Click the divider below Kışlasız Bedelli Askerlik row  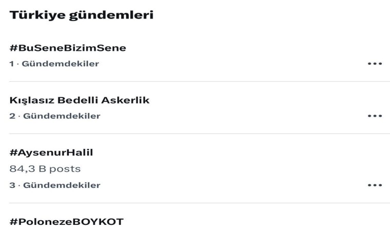tap(200, 133)
